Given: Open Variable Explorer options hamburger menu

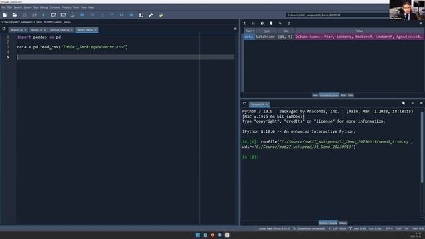Looking at the screenshot, I should pyautogui.click(x=421, y=23).
